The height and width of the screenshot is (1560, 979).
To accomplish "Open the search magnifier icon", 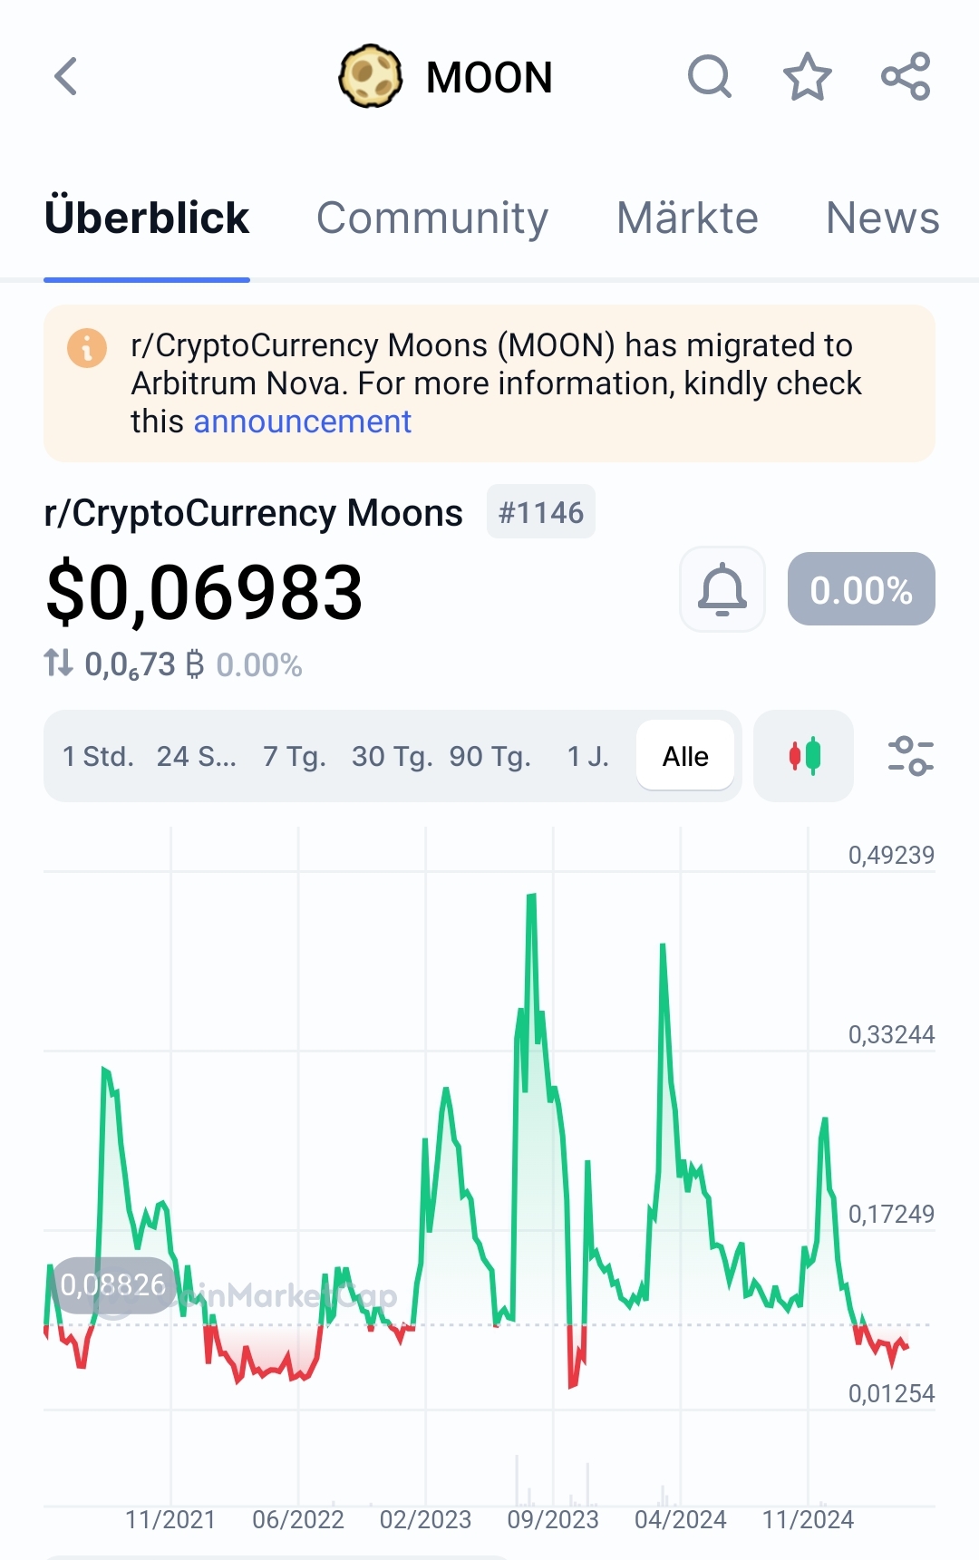I will click(710, 76).
